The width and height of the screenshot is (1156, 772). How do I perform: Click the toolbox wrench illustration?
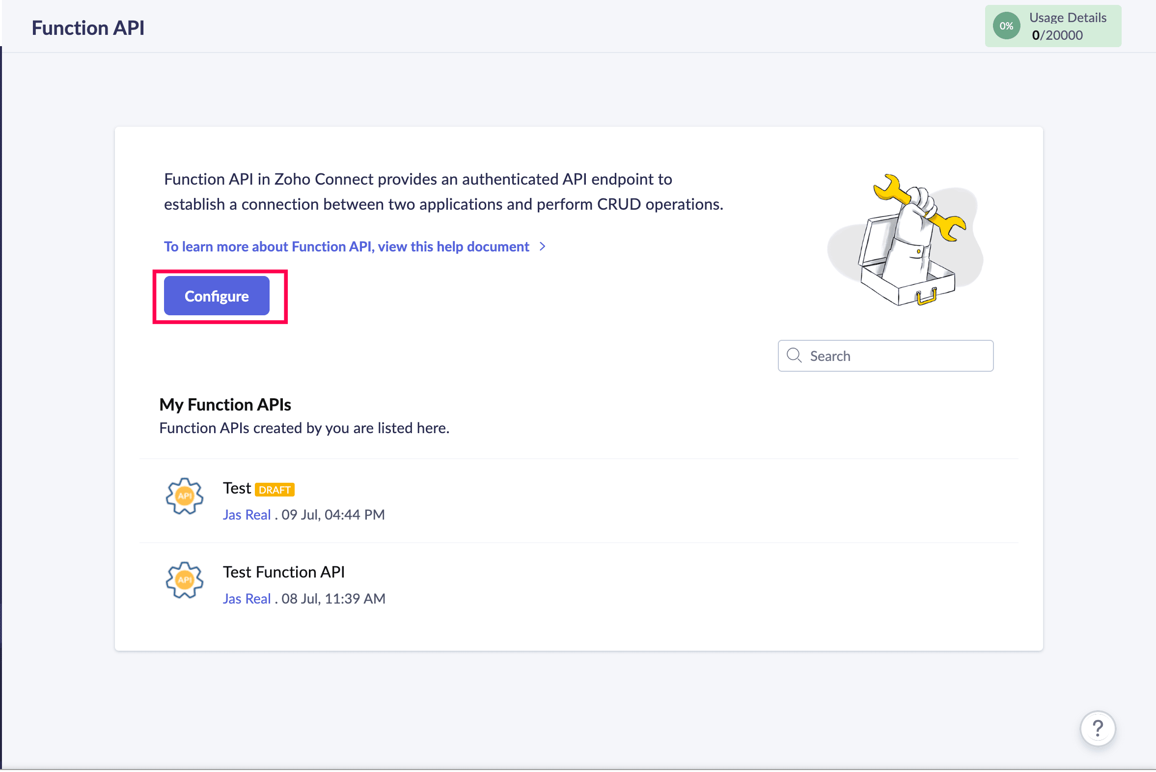click(x=905, y=240)
